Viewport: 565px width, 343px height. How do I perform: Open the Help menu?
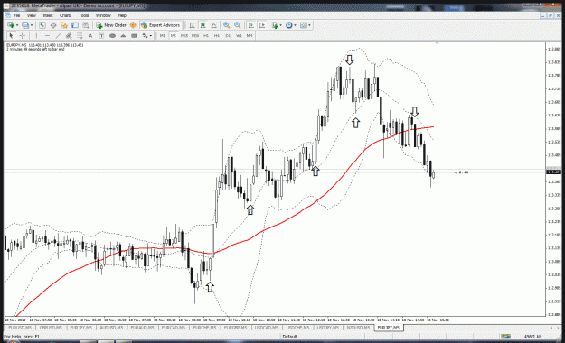122,15
